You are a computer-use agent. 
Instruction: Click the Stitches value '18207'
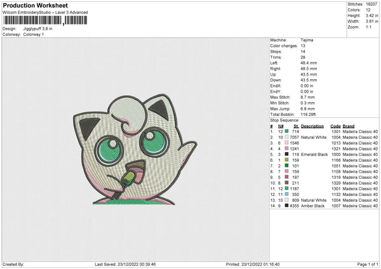(x=371, y=4)
